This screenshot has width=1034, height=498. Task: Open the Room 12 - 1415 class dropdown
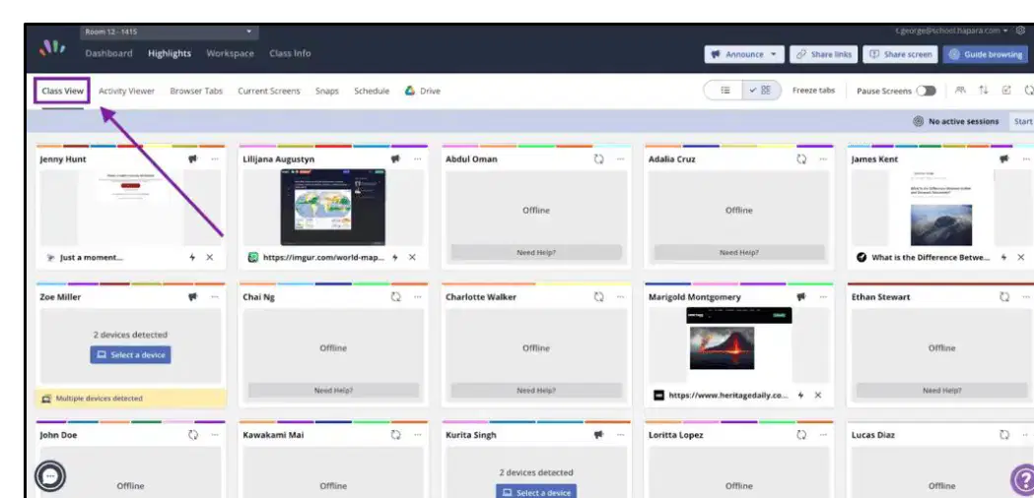click(x=170, y=31)
